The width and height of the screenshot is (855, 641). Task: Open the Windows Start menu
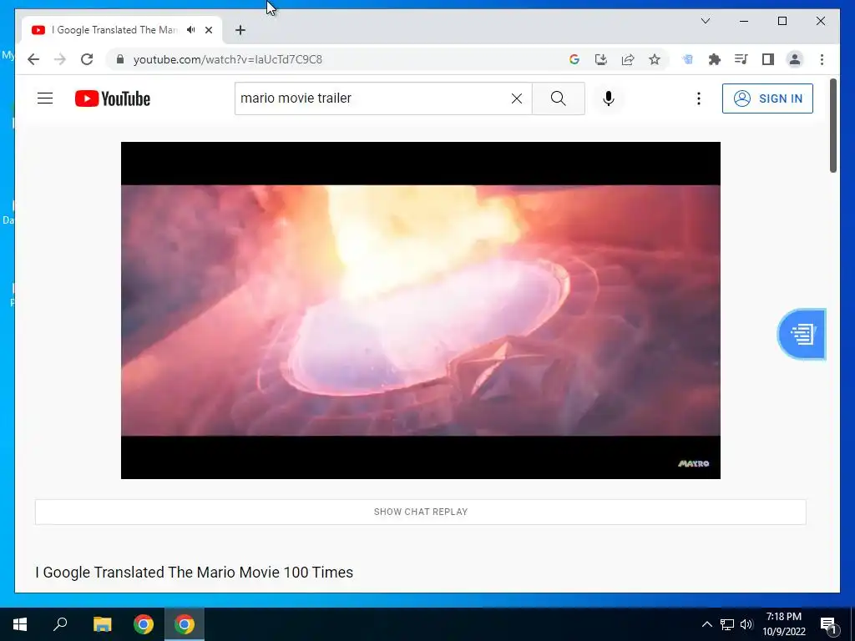pyautogui.click(x=20, y=624)
